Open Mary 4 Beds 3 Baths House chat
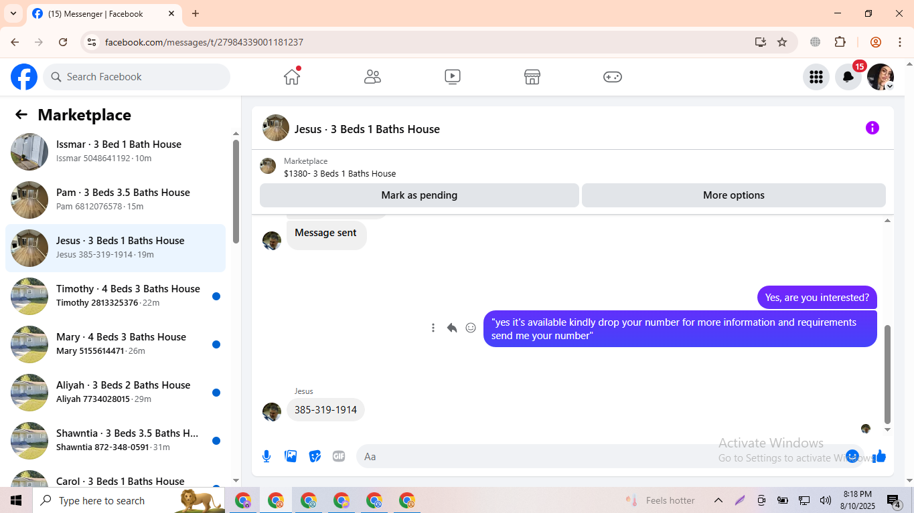Viewport: 914px width, 513px height. tap(115, 344)
